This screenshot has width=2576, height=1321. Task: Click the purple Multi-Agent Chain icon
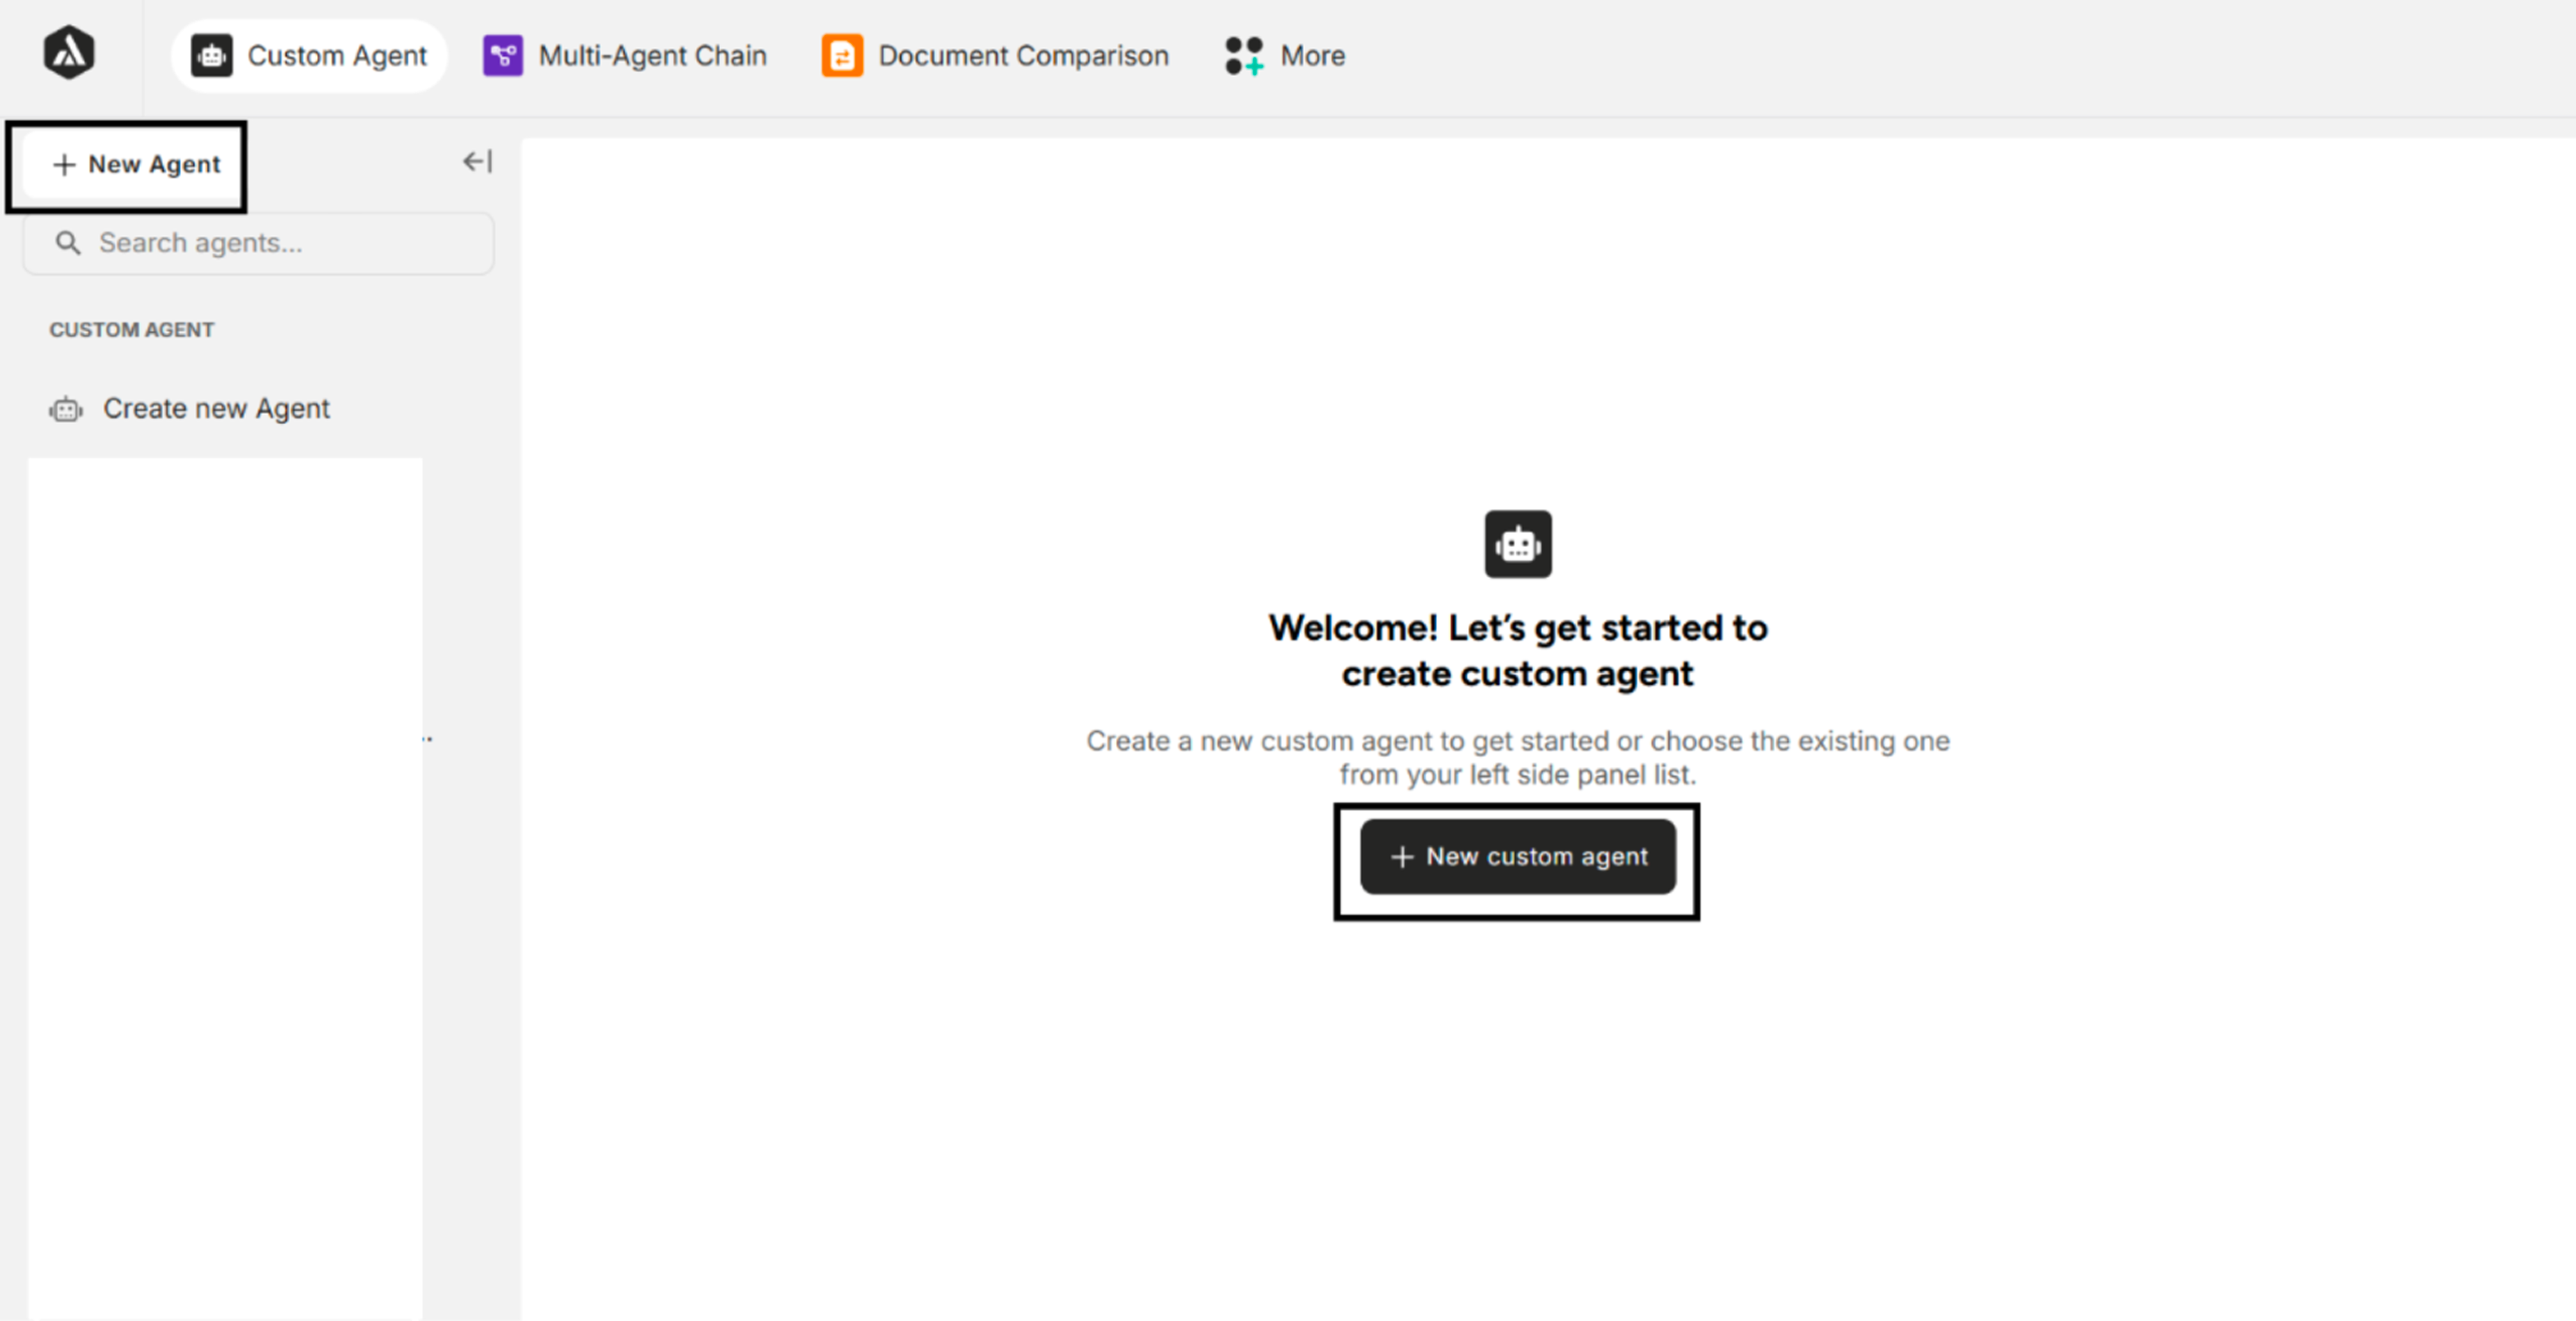[503, 55]
